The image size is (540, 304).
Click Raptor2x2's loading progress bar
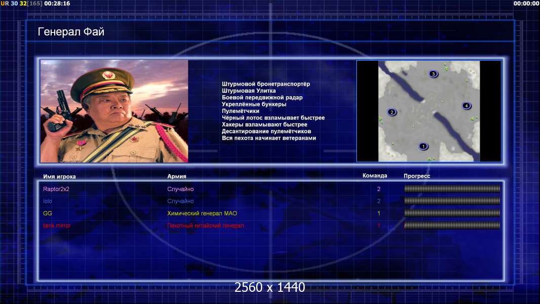(452, 189)
